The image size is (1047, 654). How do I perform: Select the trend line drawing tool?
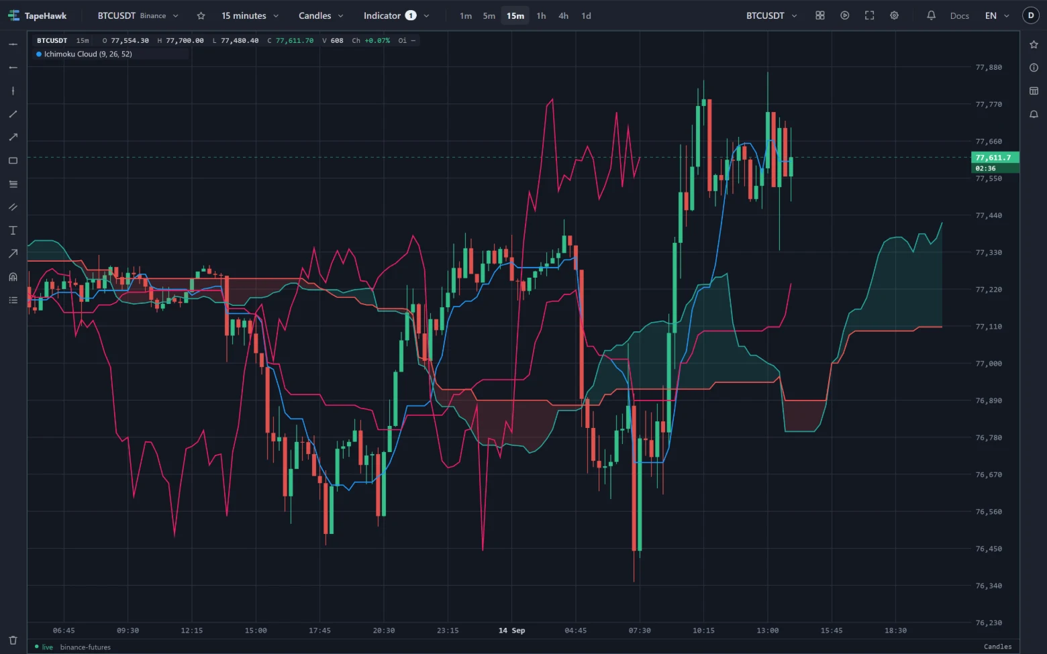tap(13, 114)
